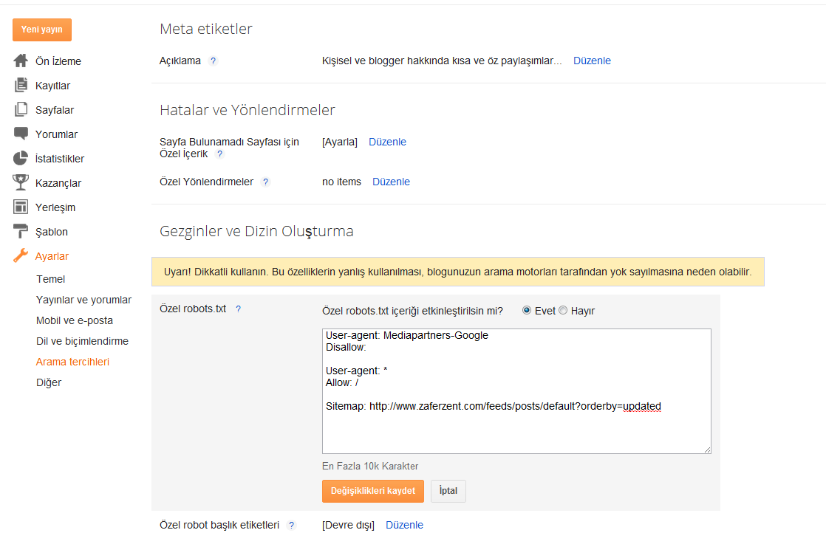Click the Kayıtlar posts icon
Image resolution: width=826 pixels, height=547 pixels.
[x=21, y=86]
